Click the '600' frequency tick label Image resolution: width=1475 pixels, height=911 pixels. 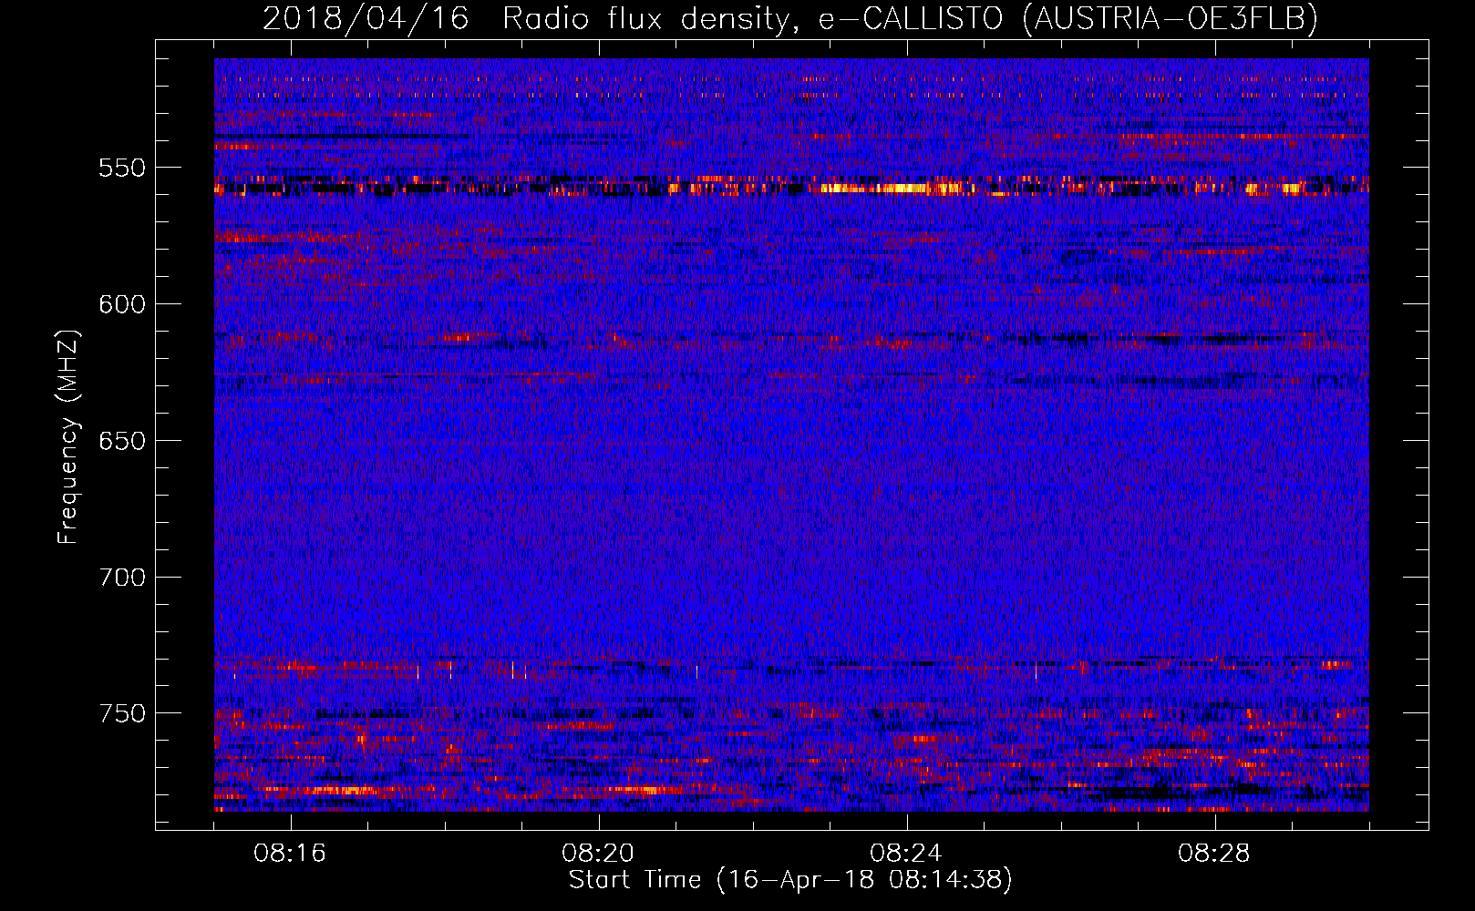pos(122,304)
